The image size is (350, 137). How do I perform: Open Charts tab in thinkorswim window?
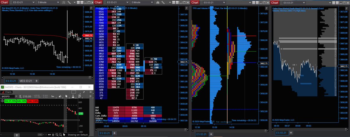pos(7,92)
